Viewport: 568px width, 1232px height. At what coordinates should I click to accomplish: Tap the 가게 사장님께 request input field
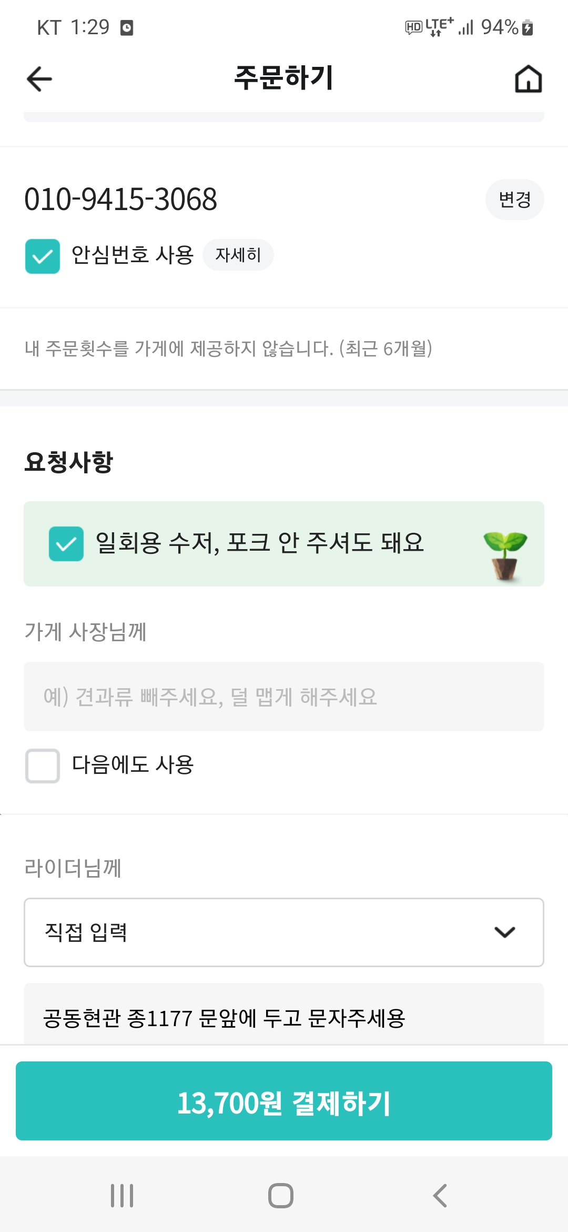click(284, 696)
